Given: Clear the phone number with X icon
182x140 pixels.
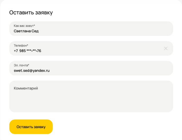Looking at the screenshot, I should pos(166,48).
